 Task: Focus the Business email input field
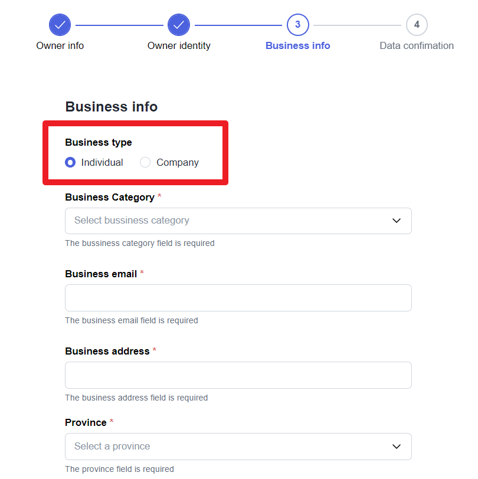(x=238, y=298)
